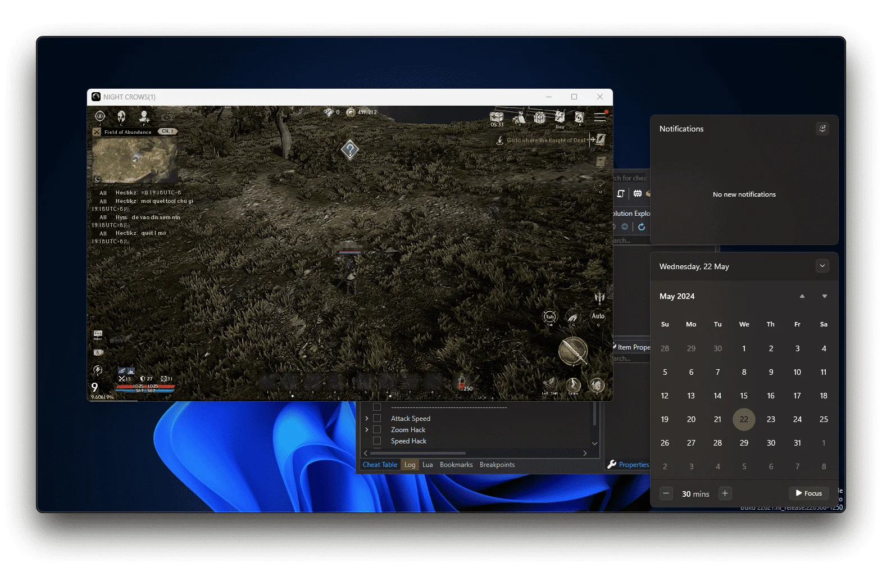Expand the Attack Speed entry
The height and width of the screenshot is (567, 882).
367,419
